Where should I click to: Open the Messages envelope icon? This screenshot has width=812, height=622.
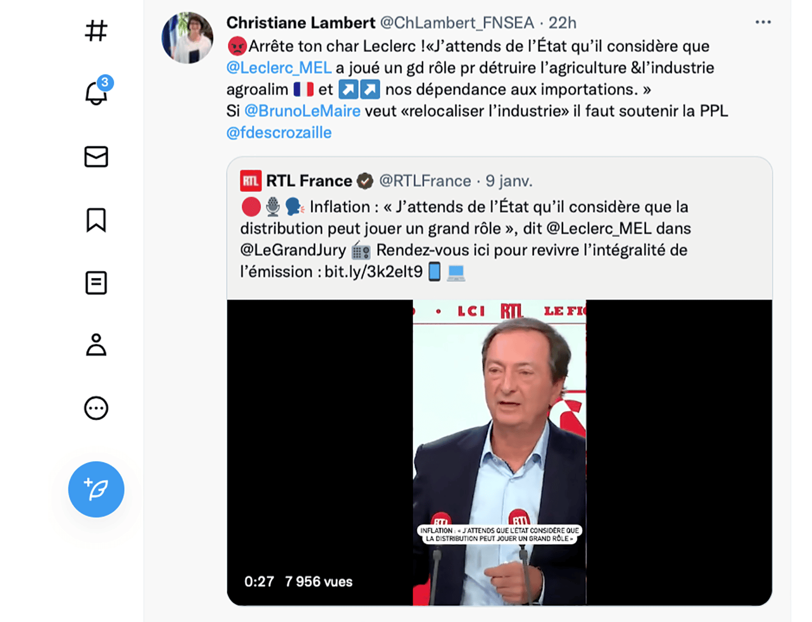click(96, 156)
